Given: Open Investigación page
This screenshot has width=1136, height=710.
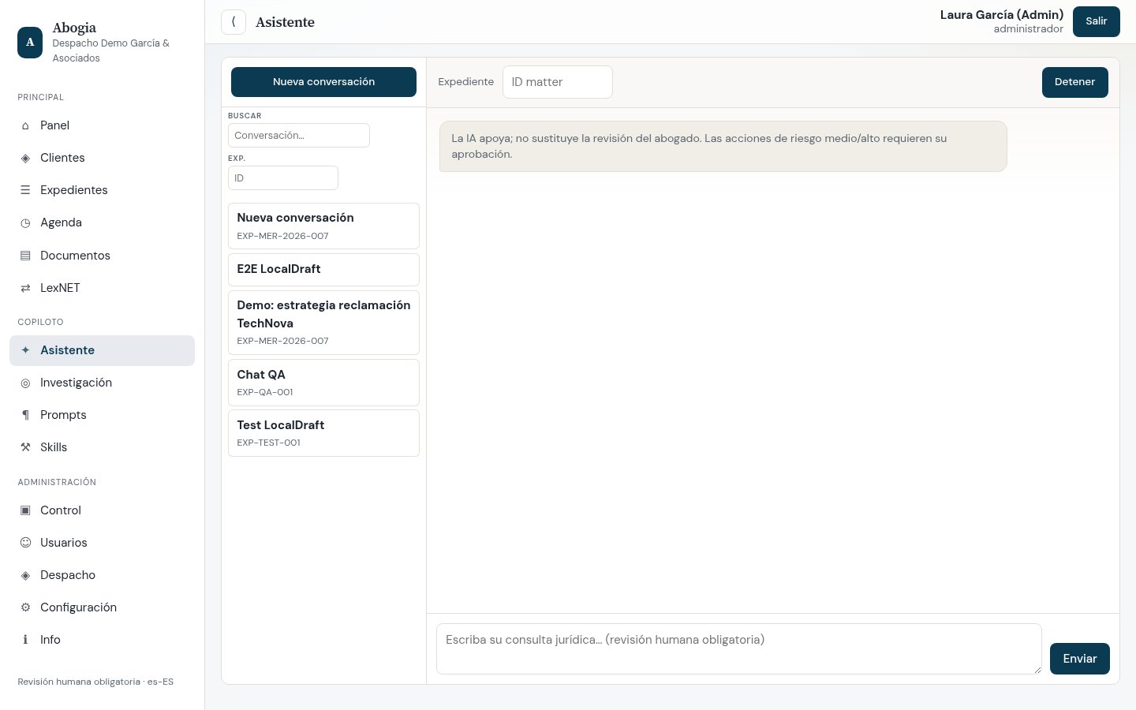Looking at the screenshot, I should (102, 383).
